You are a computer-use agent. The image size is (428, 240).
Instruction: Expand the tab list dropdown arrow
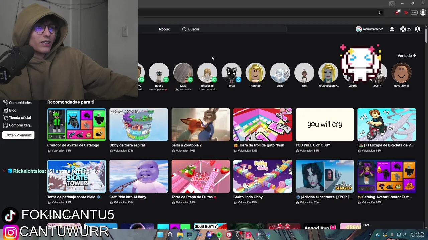coord(392,3)
